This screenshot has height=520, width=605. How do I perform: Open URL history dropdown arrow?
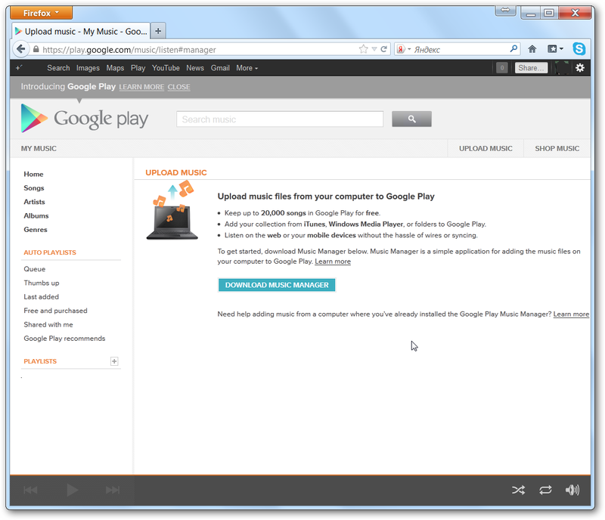(374, 49)
